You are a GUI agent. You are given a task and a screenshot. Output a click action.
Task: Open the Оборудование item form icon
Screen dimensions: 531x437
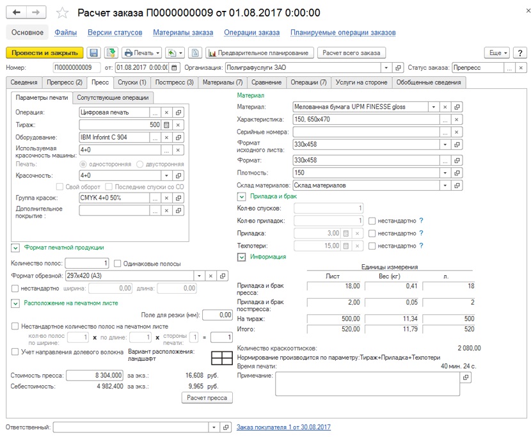(x=178, y=138)
